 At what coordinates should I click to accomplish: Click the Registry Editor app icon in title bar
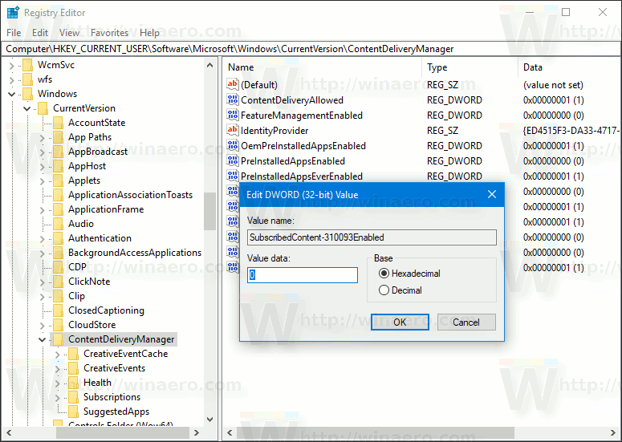click(x=13, y=13)
